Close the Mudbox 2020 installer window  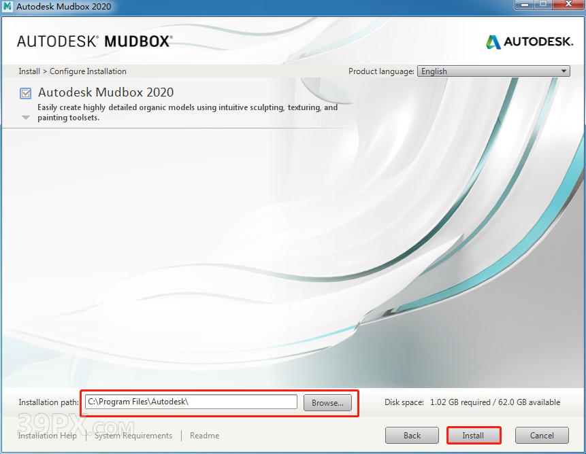pos(568,5)
